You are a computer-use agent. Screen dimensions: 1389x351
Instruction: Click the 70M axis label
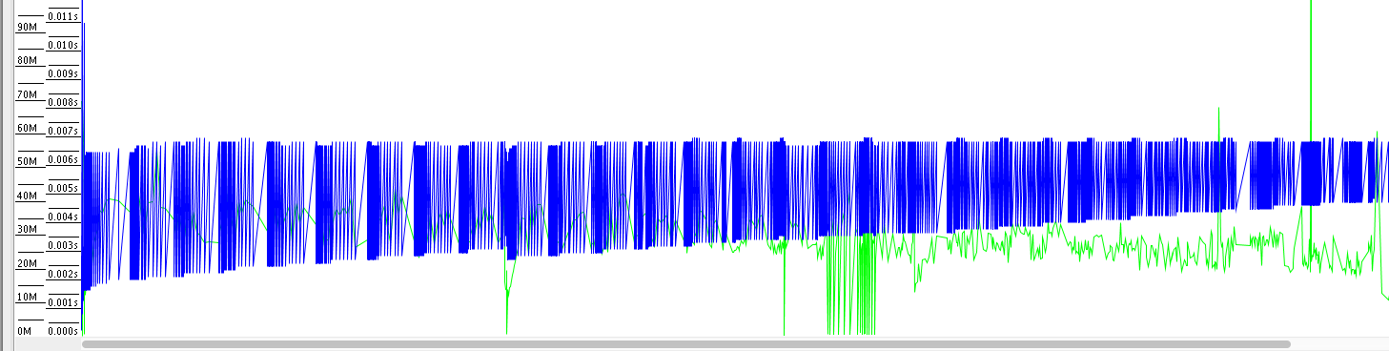[x=27, y=94]
